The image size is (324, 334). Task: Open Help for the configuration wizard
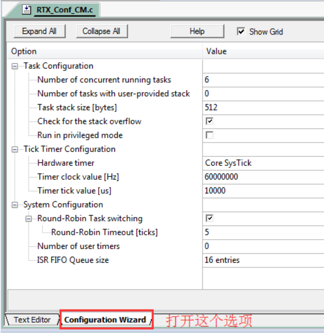click(x=197, y=31)
